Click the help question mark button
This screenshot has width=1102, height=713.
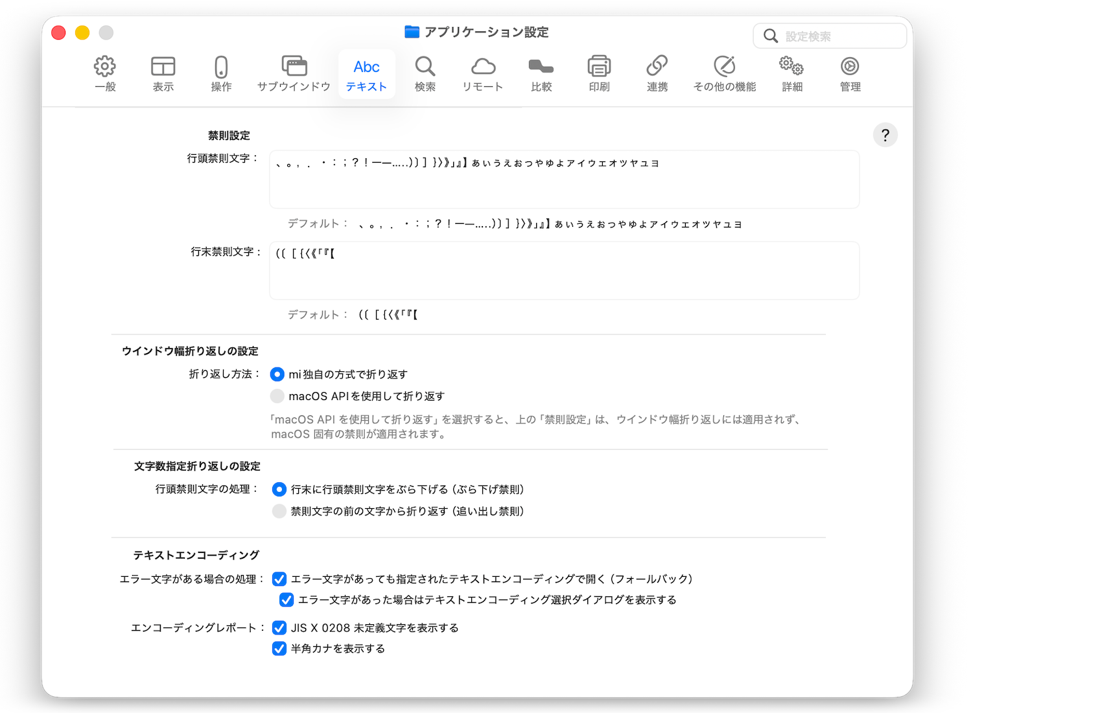click(885, 135)
